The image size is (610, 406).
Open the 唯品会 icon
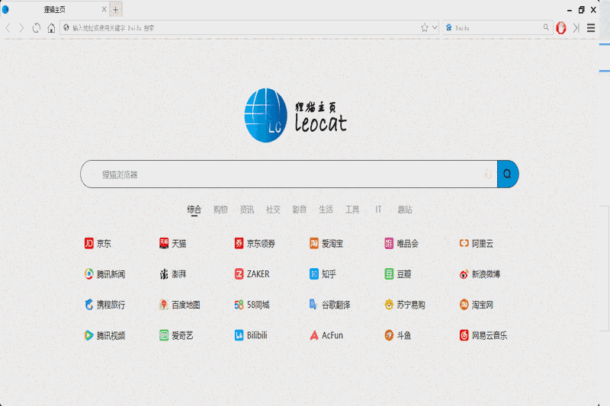[x=389, y=243]
